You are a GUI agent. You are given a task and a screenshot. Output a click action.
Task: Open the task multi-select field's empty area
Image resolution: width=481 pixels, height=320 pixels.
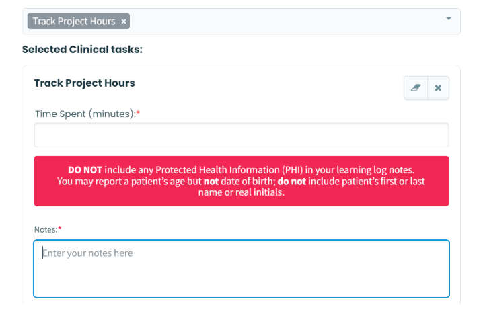[x=283, y=22]
